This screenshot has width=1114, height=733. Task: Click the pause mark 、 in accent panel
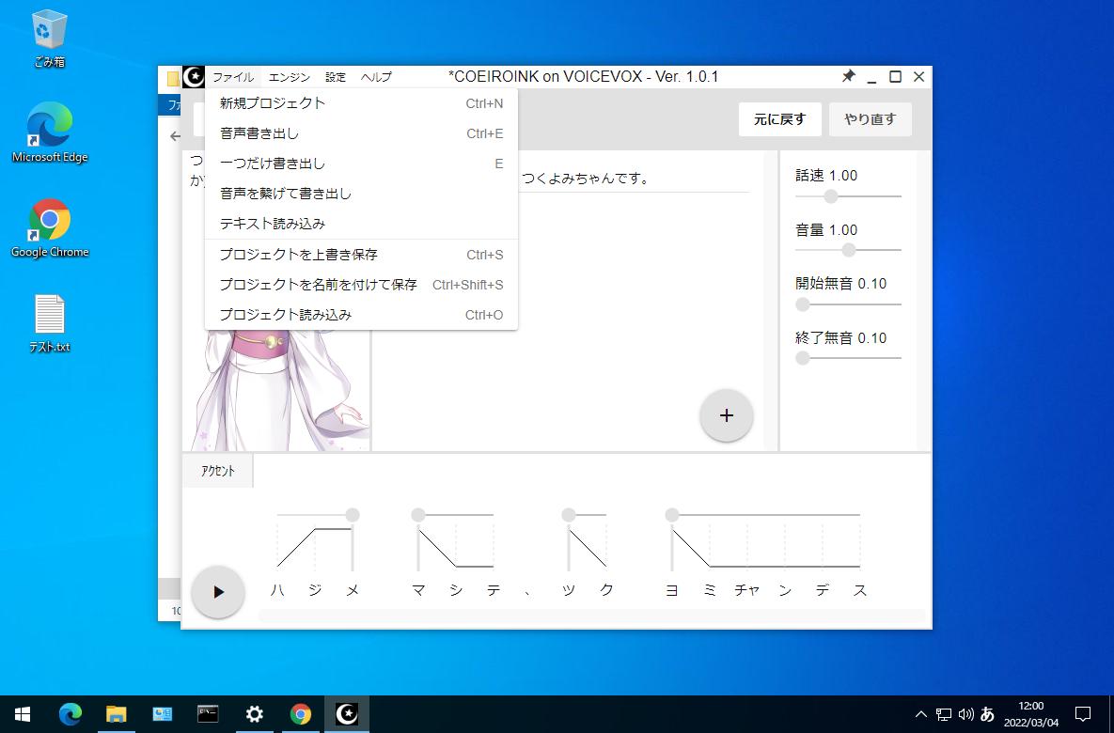click(x=528, y=592)
